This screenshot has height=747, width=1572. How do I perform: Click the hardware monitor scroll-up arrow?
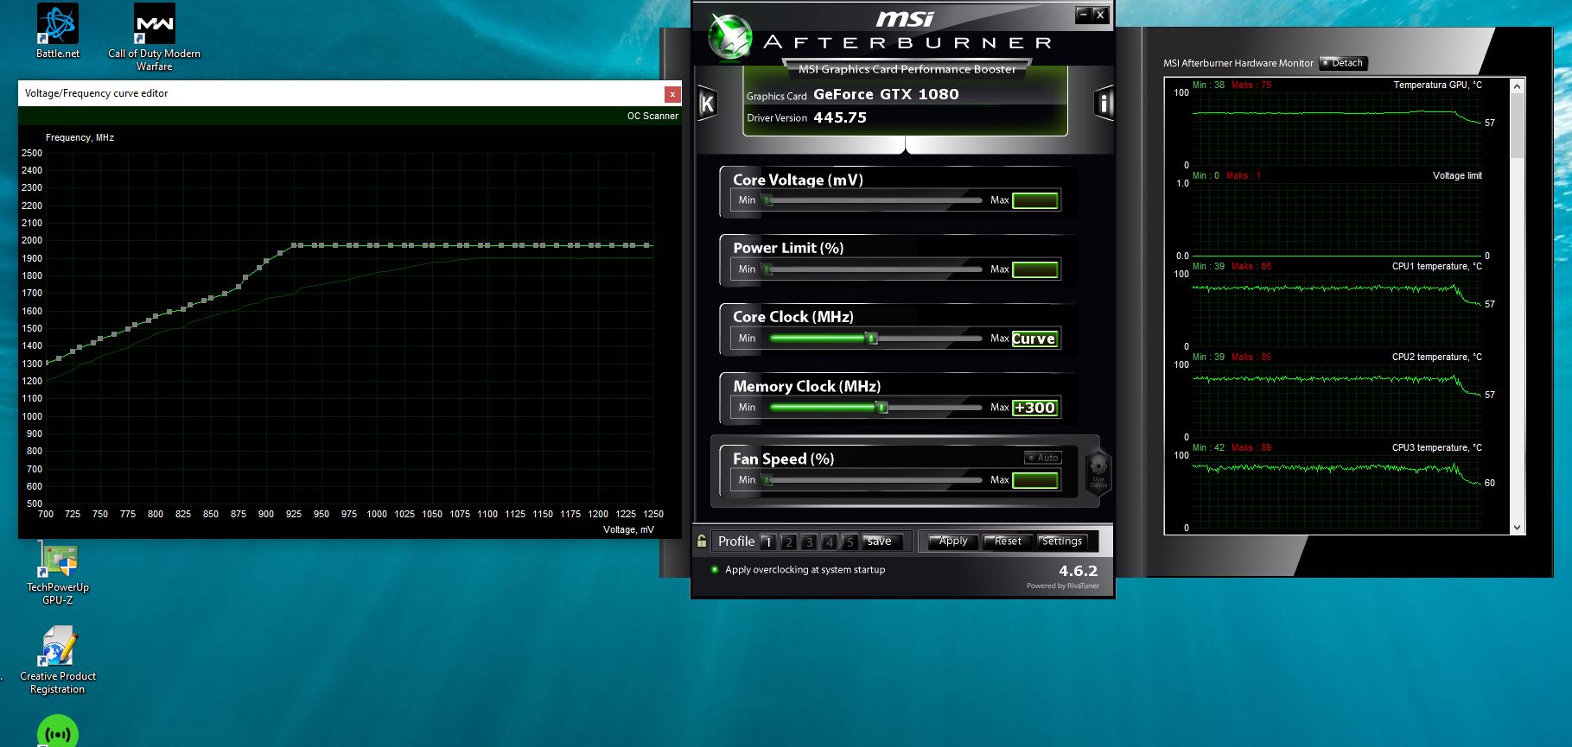(1517, 85)
